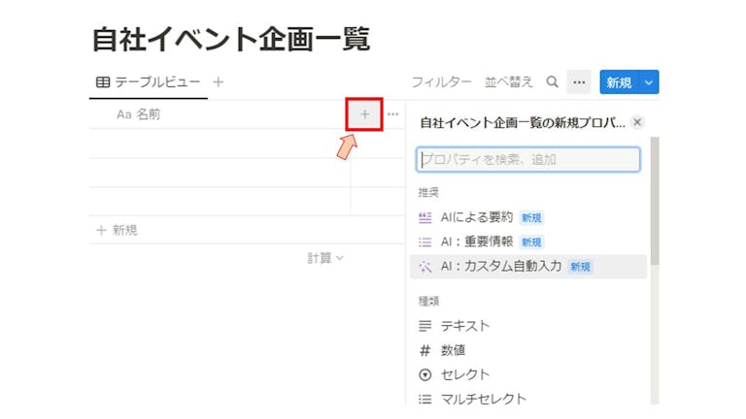Click the first empty 名前 row cell
Image resolution: width=746 pixels, height=419 pixels.
point(220,144)
